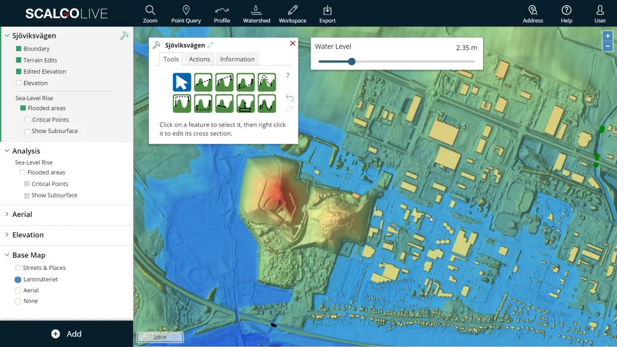Pick the raised dashed-line above terrain tool
The width and height of the screenshot is (617, 347).
(225, 82)
